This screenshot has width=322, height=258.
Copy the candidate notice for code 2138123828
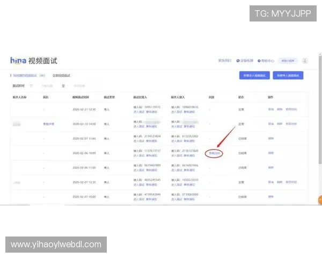189,155
